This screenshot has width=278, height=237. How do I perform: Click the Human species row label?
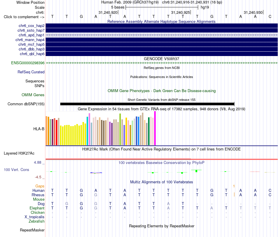tap(38, 190)
